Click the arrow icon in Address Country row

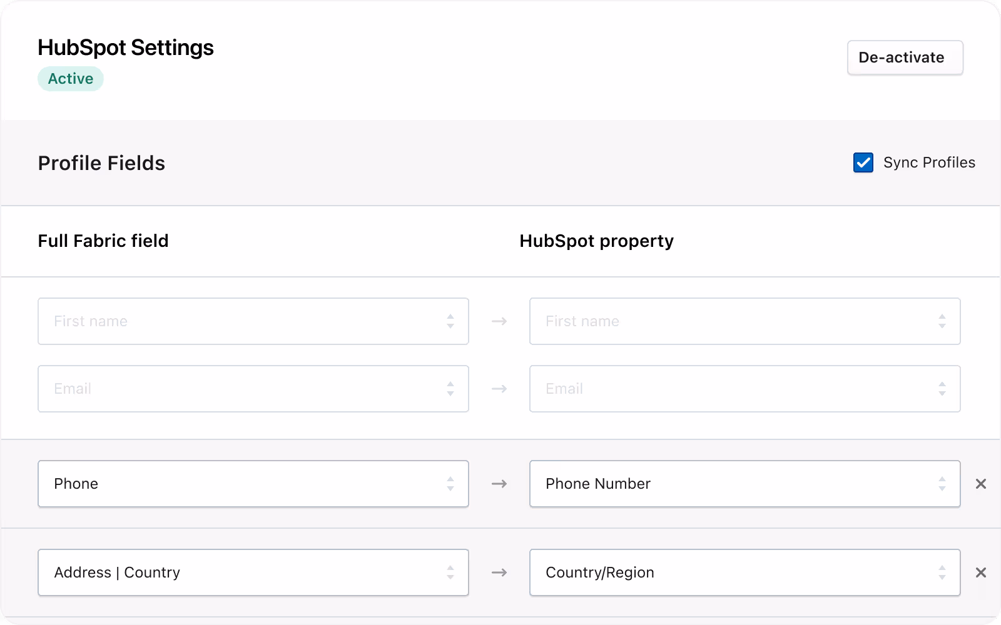(x=499, y=572)
